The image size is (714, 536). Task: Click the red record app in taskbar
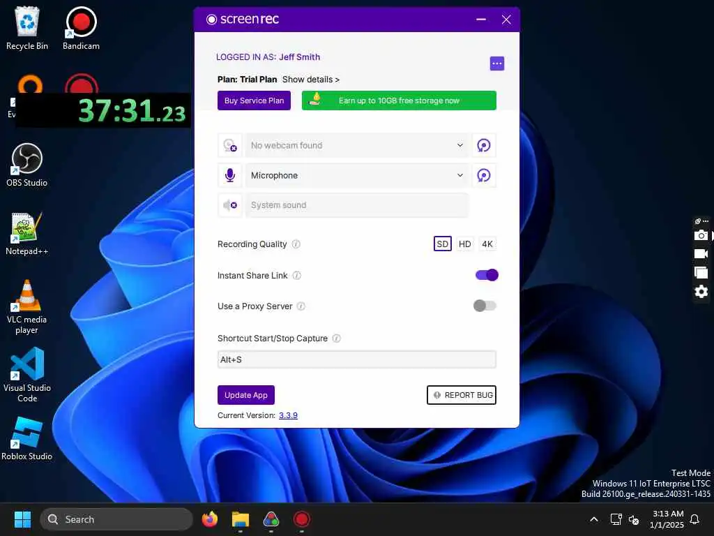pos(301,519)
